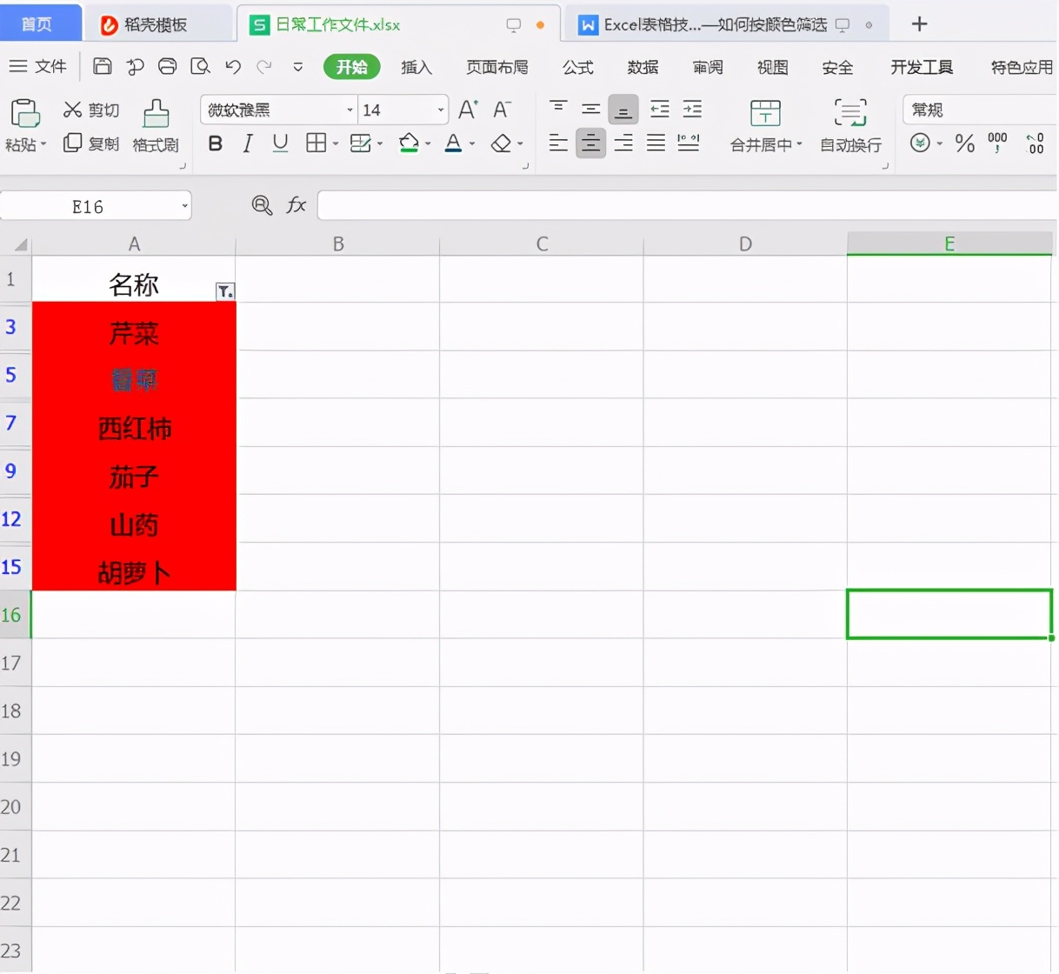Switch to the 数据 ribbon tab
1059x974 pixels.
643,67
